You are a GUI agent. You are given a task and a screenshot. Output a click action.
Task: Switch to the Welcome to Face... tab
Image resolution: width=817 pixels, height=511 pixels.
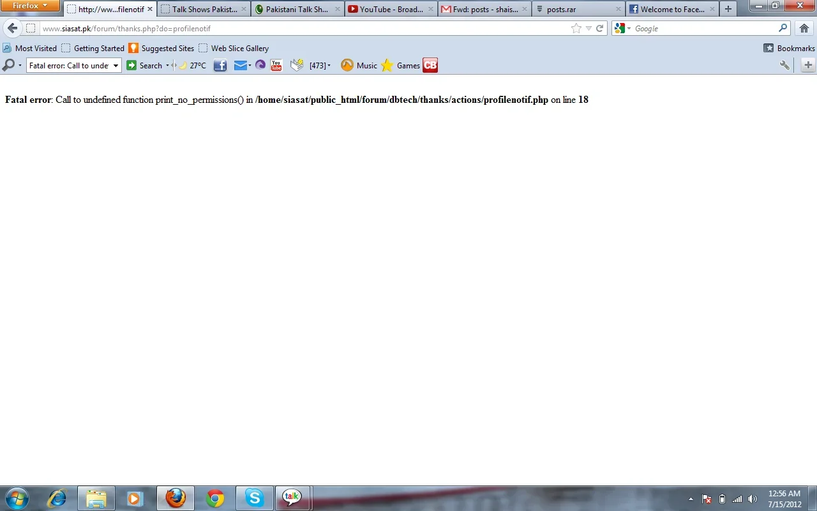point(671,9)
